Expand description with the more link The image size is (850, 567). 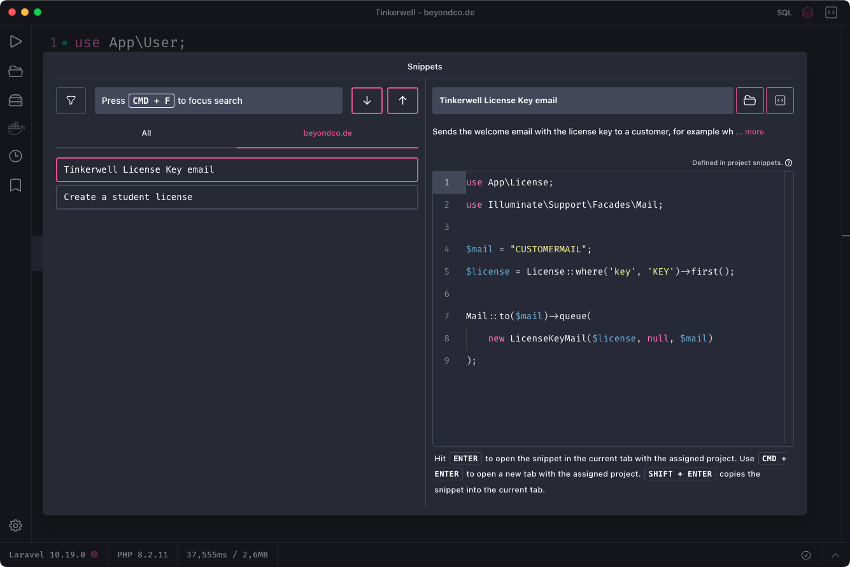pyautogui.click(x=749, y=132)
